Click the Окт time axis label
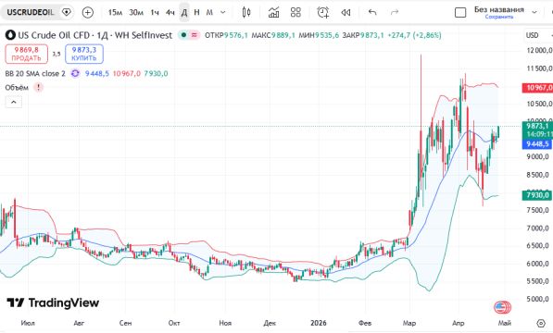 (x=174, y=323)
